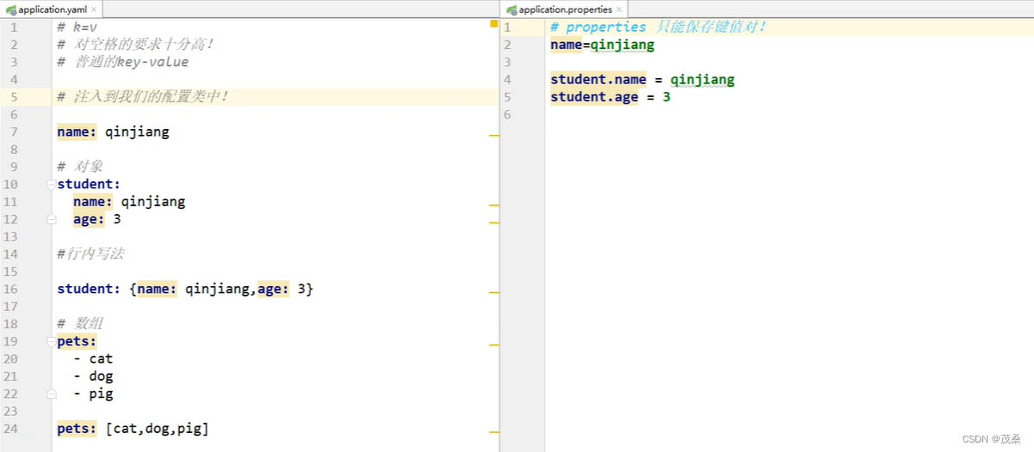
Task: Click nested 'name: qinjiang' on yaml line 11
Action: pyautogui.click(x=129, y=202)
